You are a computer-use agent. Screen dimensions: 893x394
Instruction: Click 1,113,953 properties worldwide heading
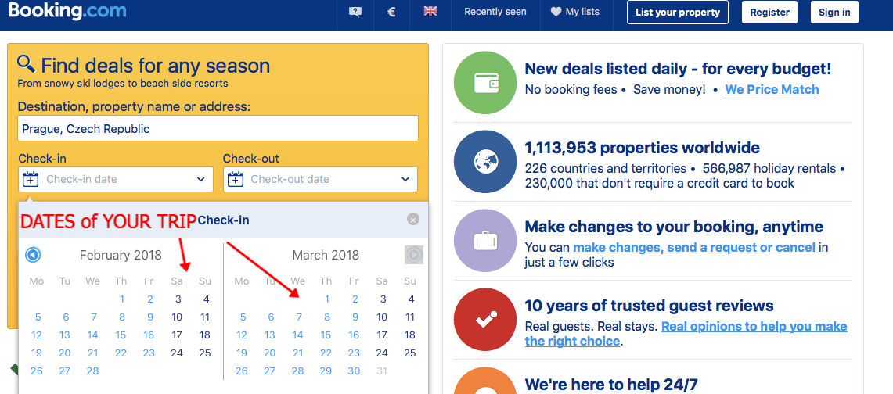click(642, 148)
